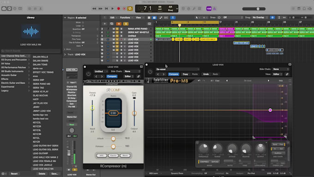
Task: Adjust the RCompressor Thresh slider handle
Action: coord(92,108)
